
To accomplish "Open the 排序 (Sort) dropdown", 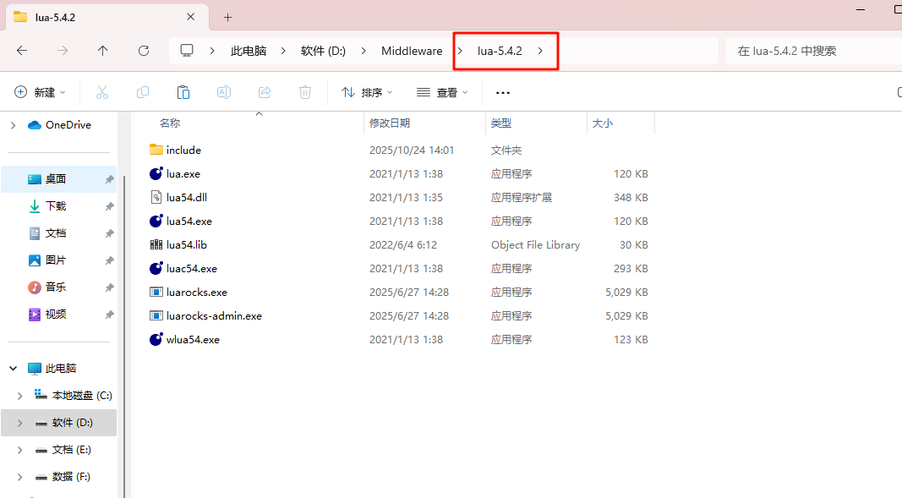I will pyautogui.click(x=366, y=92).
